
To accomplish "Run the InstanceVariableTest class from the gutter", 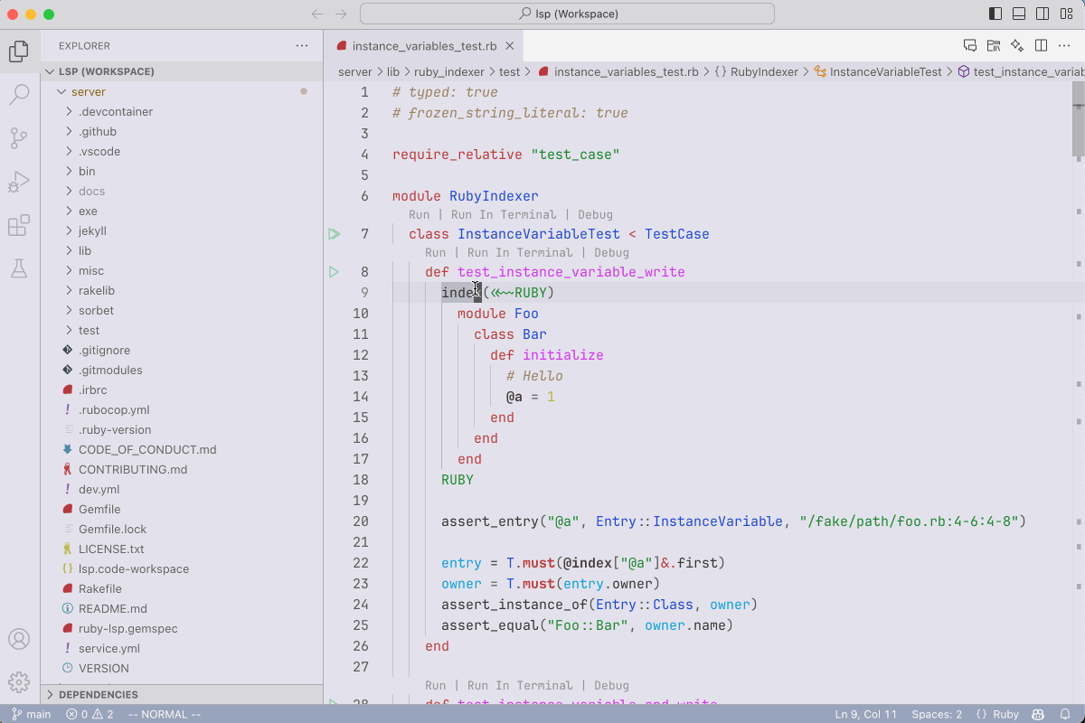I will click(x=334, y=234).
